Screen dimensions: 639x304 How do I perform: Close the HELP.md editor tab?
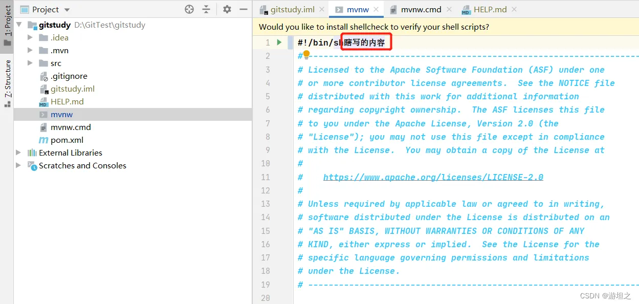click(x=514, y=9)
